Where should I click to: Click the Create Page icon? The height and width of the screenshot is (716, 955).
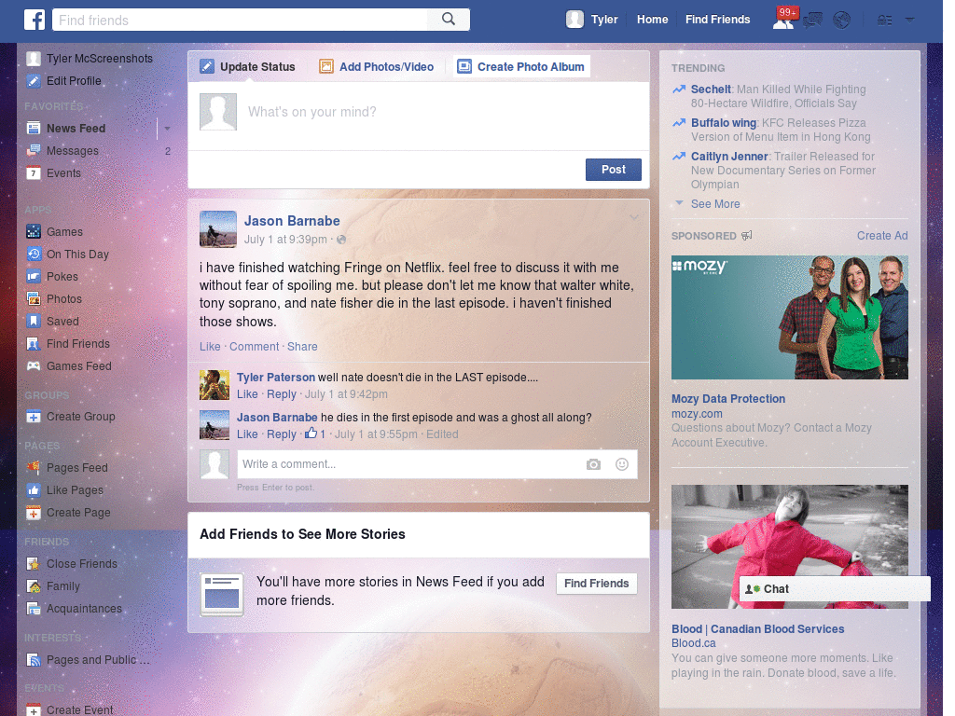35,513
